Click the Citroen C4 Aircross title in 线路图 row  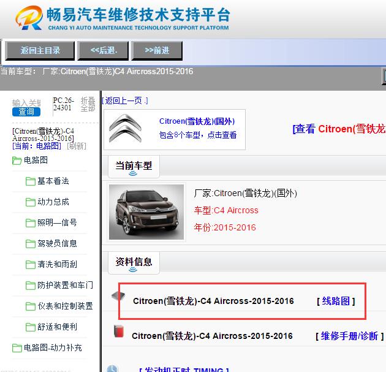tap(213, 301)
